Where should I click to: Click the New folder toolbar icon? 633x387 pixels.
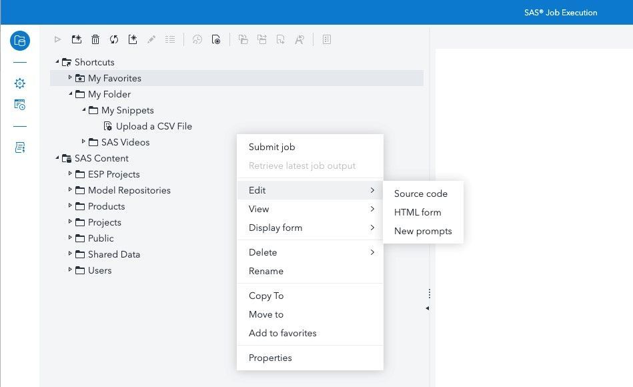pyautogui.click(x=77, y=40)
